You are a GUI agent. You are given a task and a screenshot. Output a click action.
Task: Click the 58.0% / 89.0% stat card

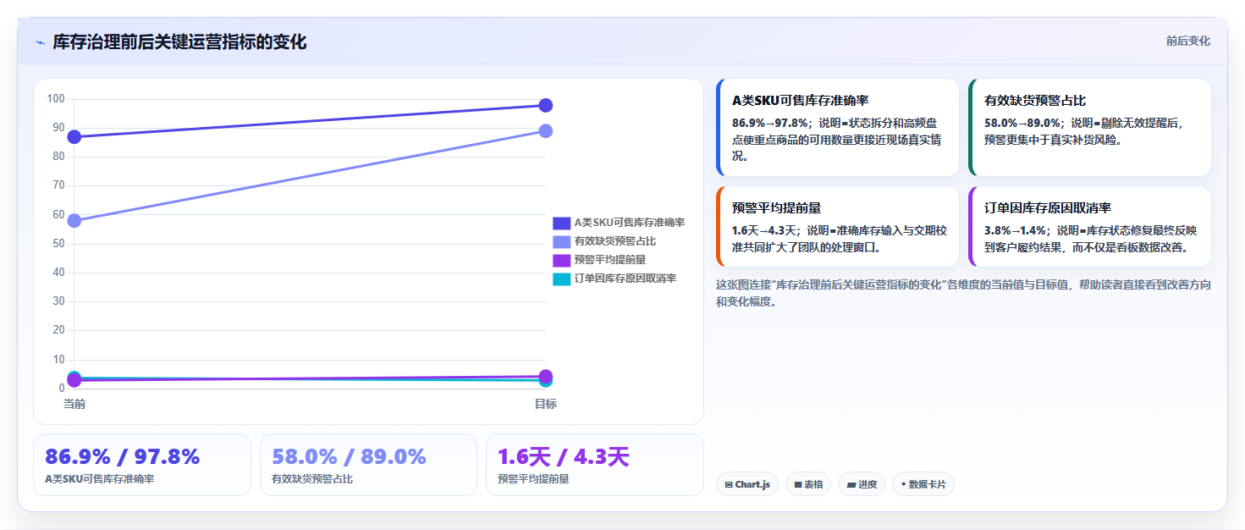[369, 465]
